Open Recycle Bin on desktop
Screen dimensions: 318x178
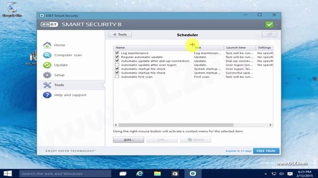12,9
